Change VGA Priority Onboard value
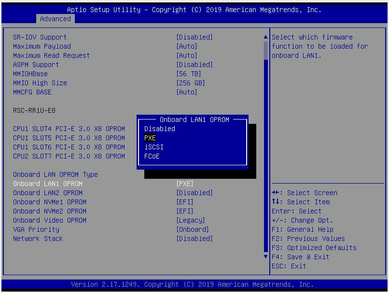This screenshot has width=389, height=293. coord(193,229)
